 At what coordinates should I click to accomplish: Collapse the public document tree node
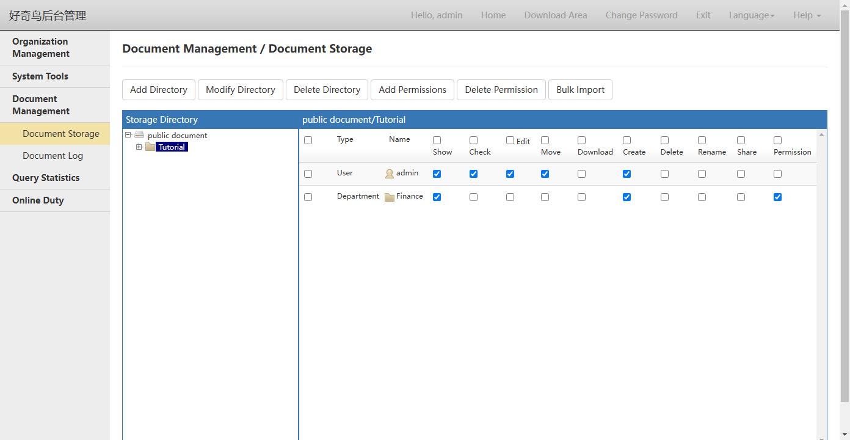[x=128, y=135]
